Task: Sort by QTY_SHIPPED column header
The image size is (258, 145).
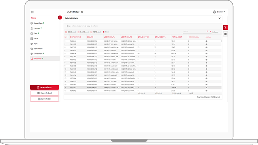Action: pyautogui.click(x=143, y=37)
